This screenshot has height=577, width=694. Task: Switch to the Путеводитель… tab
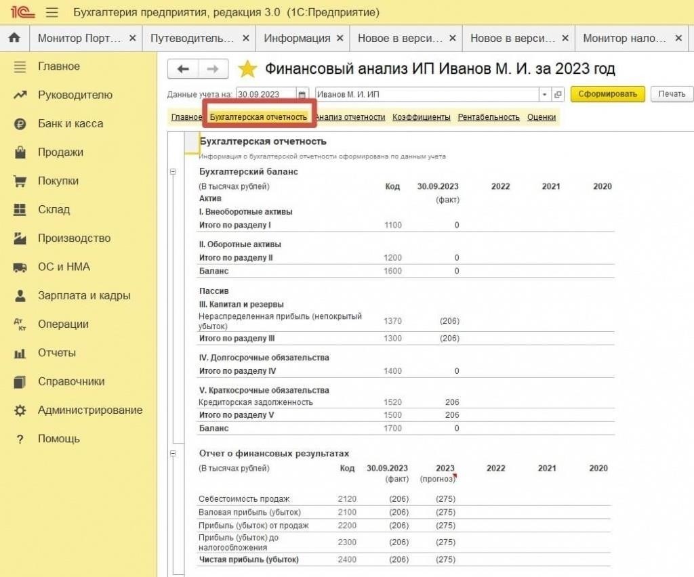[192, 39]
